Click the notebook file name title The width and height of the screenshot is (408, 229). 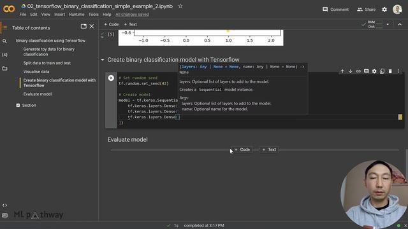[100, 6]
